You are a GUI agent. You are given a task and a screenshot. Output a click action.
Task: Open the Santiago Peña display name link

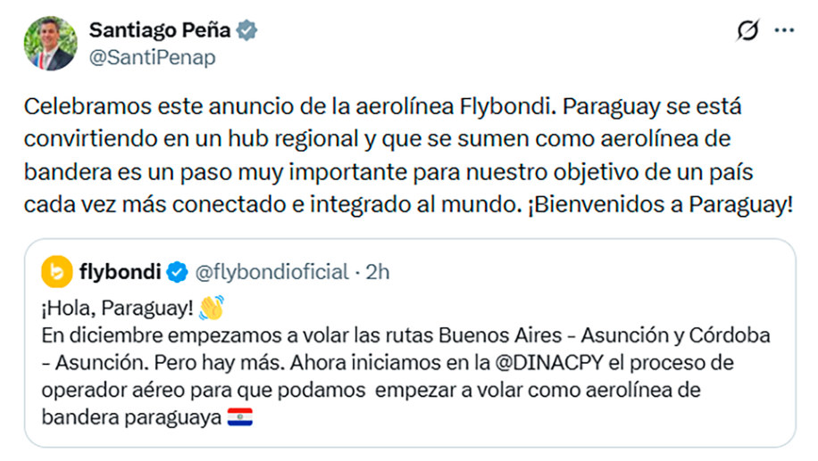pyautogui.click(x=160, y=30)
